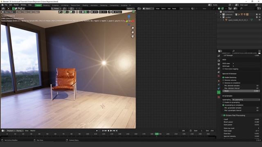The image size is (262, 147).
Task: Hide the Collection via its eye icon
Action: [x=260, y=15]
